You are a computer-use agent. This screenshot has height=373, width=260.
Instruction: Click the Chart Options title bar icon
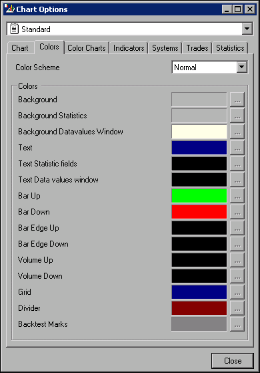coord(9,9)
